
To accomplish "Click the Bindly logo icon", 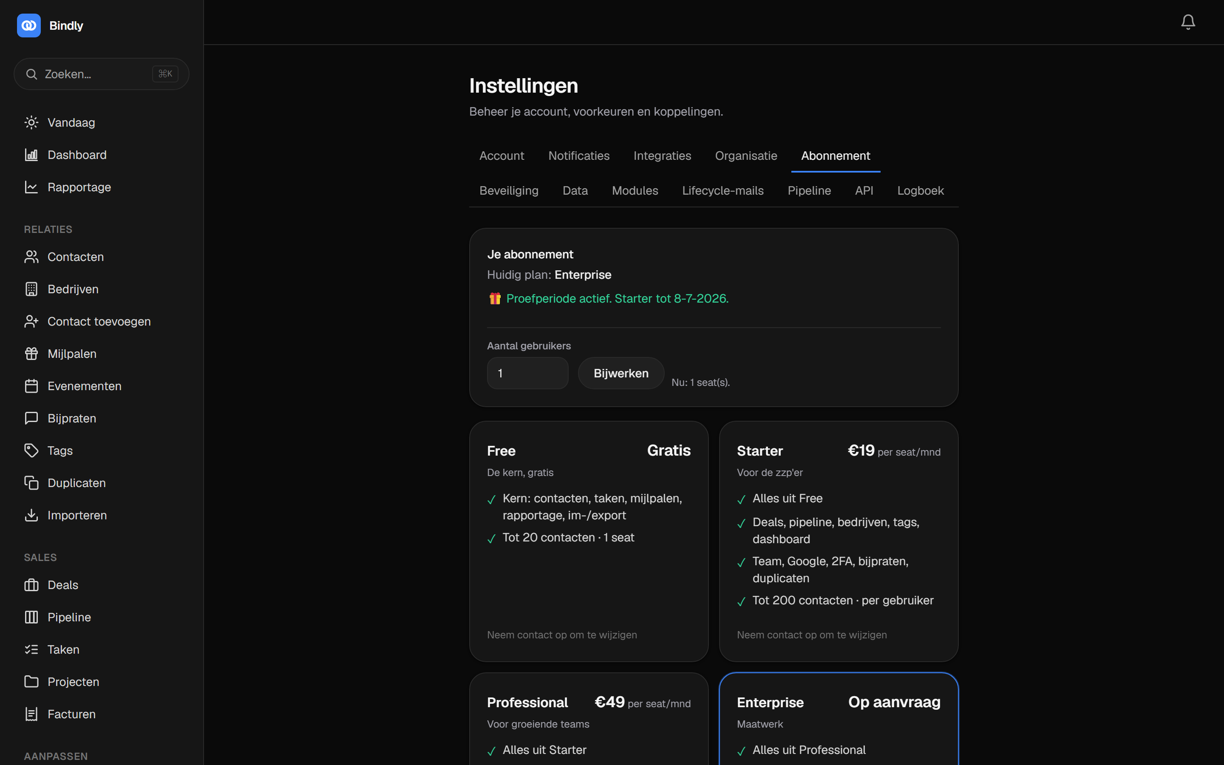I will point(29,25).
